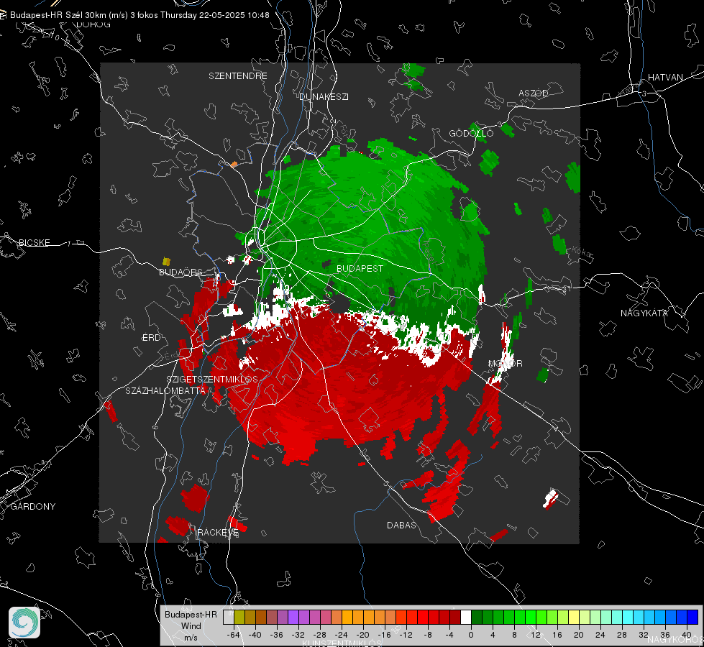Click the ASZOD town label
This screenshot has height=647, width=704.
[534, 93]
